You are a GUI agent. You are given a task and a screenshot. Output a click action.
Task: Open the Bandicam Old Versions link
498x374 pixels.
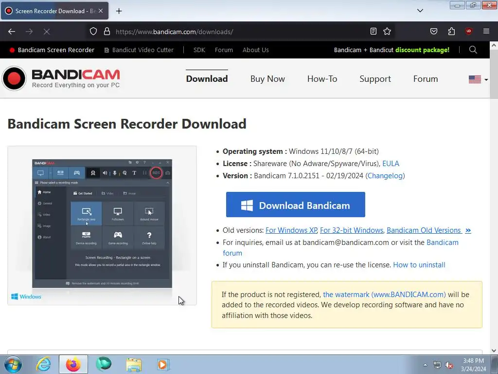tap(424, 230)
